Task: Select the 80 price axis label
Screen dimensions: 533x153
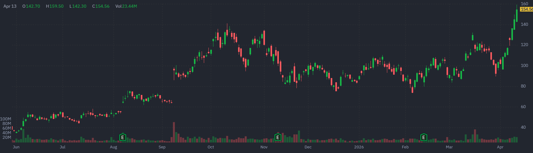Action: tap(523, 86)
